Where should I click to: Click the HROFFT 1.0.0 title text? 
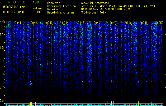click(21, 2)
